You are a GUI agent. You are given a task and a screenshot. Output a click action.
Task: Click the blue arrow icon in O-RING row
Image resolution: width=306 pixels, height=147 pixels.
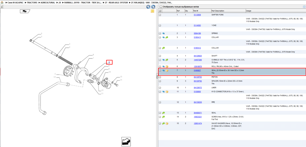tap(163, 60)
